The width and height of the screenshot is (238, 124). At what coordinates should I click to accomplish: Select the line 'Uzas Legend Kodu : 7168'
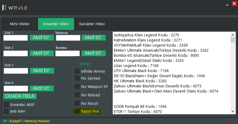[x=136, y=66]
